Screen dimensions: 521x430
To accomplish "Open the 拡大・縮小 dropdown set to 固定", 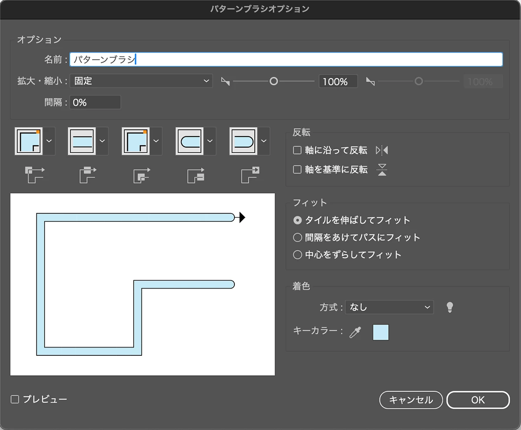I will (x=141, y=81).
